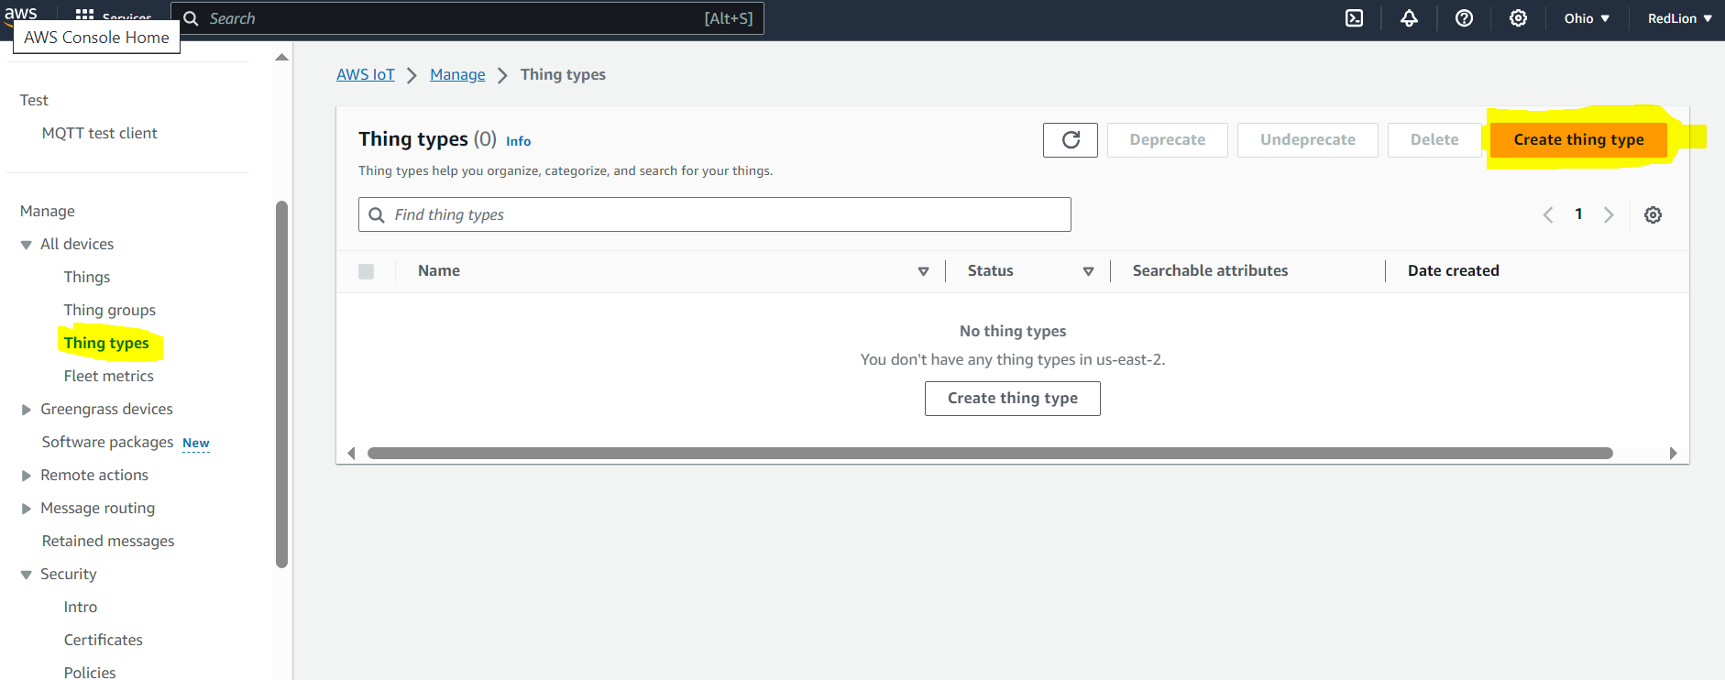Viewport: 1725px width, 680px height.
Task: Expand Remote actions section
Action: (x=27, y=476)
